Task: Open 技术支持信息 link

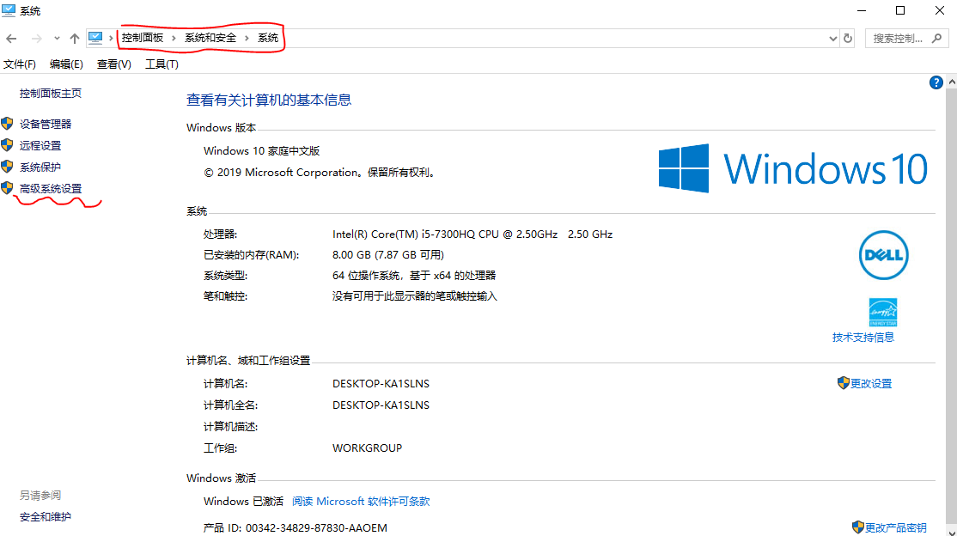Action: (863, 337)
